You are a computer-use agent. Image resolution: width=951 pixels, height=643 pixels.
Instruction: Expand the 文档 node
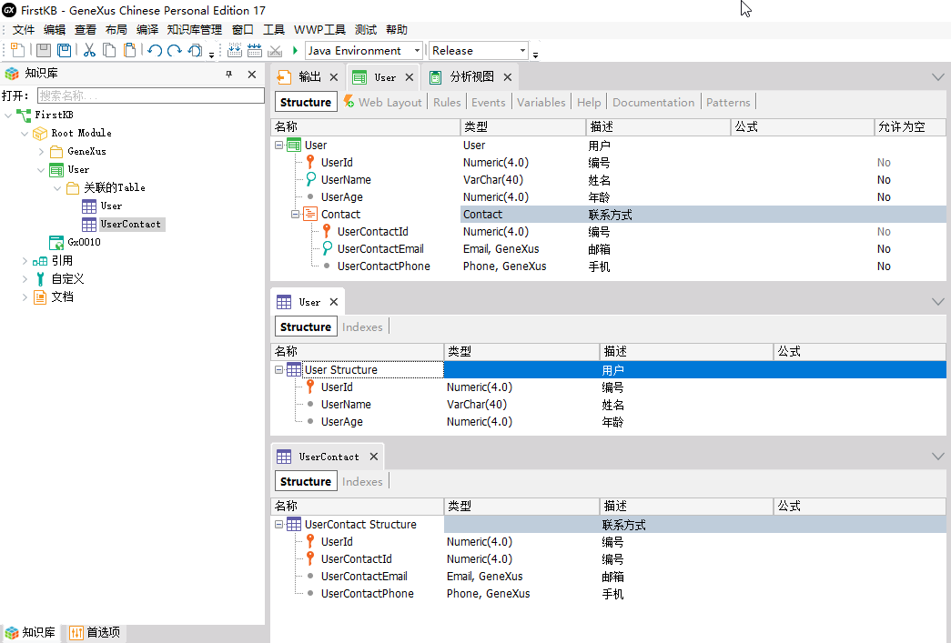pos(25,297)
